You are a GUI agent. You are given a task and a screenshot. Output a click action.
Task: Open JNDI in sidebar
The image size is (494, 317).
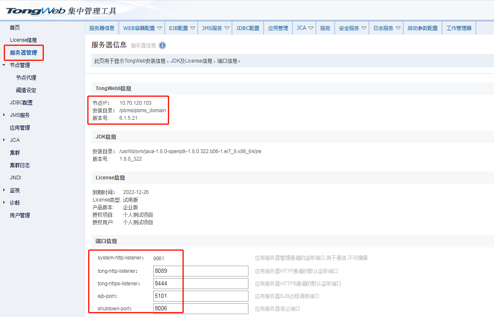click(15, 178)
